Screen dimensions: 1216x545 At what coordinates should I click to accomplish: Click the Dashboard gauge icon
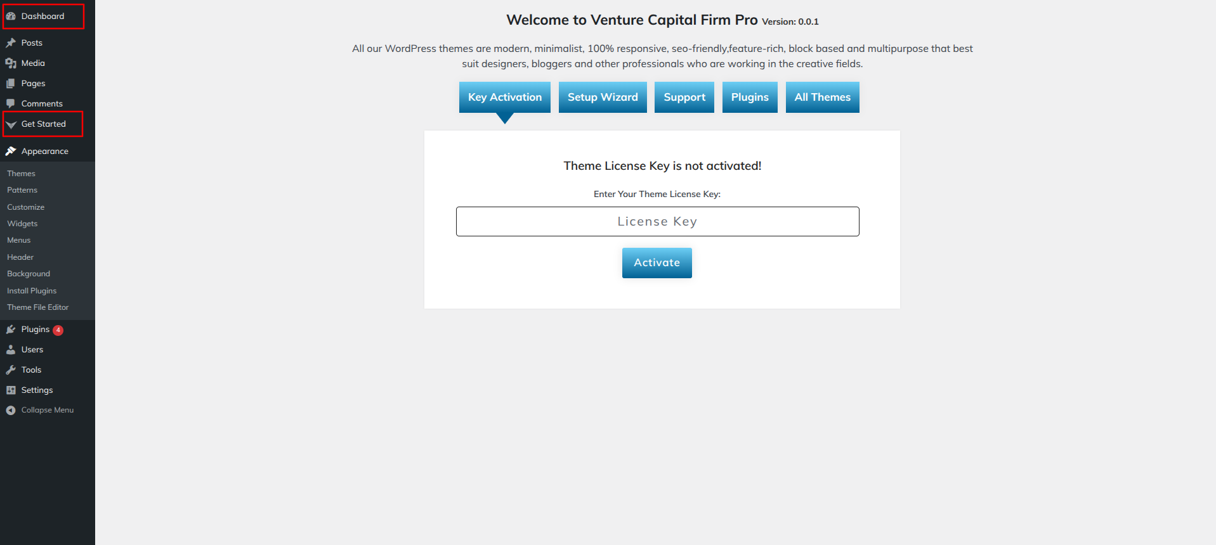11,16
